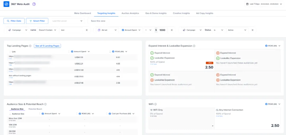Image resolution: width=286 pixels, height=135 pixels.
Task: Switch to the Meta Dashboard tab
Action: coord(82,13)
